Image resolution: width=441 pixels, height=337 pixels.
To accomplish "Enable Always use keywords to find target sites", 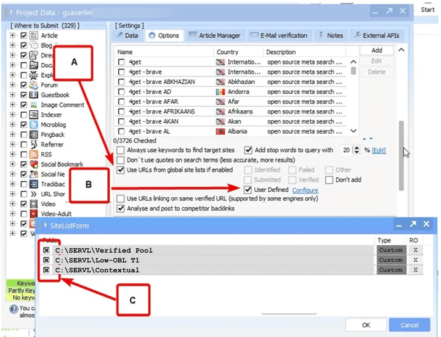I will point(120,150).
